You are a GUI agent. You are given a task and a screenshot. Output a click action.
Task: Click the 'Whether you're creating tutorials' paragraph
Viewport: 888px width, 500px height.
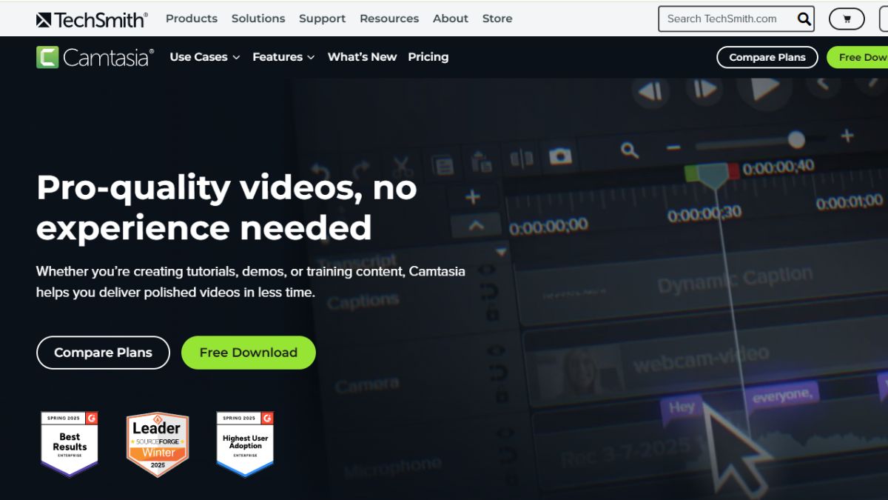251,281
